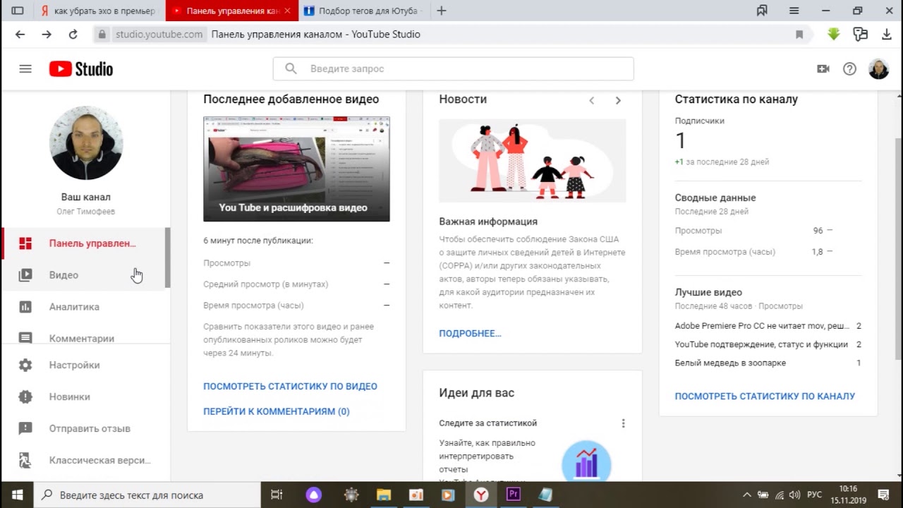Open the Help question mark icon
The width and height of the screenshot is (903, 508).
click(849, 68)
